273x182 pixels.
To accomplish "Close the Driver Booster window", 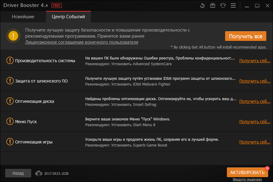I will [268, 6].
